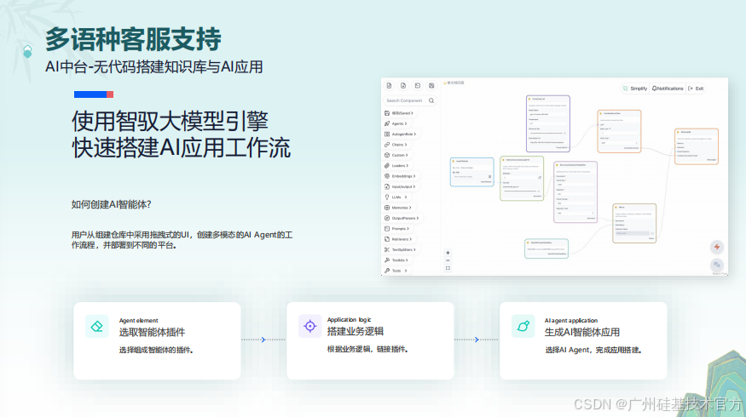
Task: Zoom out with the minus canvas control
Action: point(448,260)
